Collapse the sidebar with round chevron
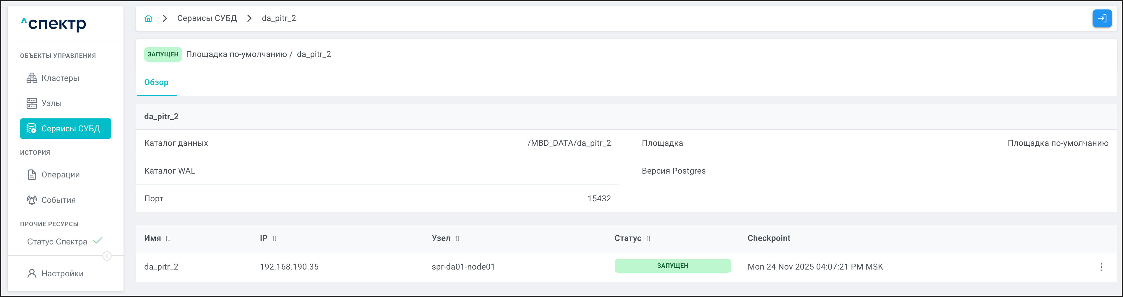This screenshot has width=1123, height=297. tap(107, 256)
